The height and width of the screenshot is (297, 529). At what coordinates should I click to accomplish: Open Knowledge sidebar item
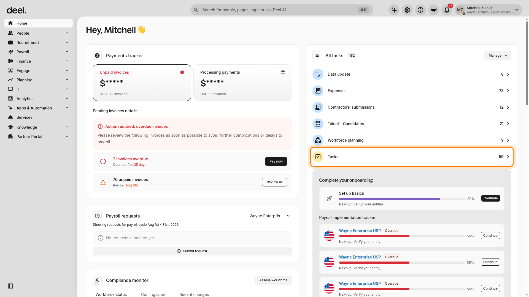[x=39, y=127]
